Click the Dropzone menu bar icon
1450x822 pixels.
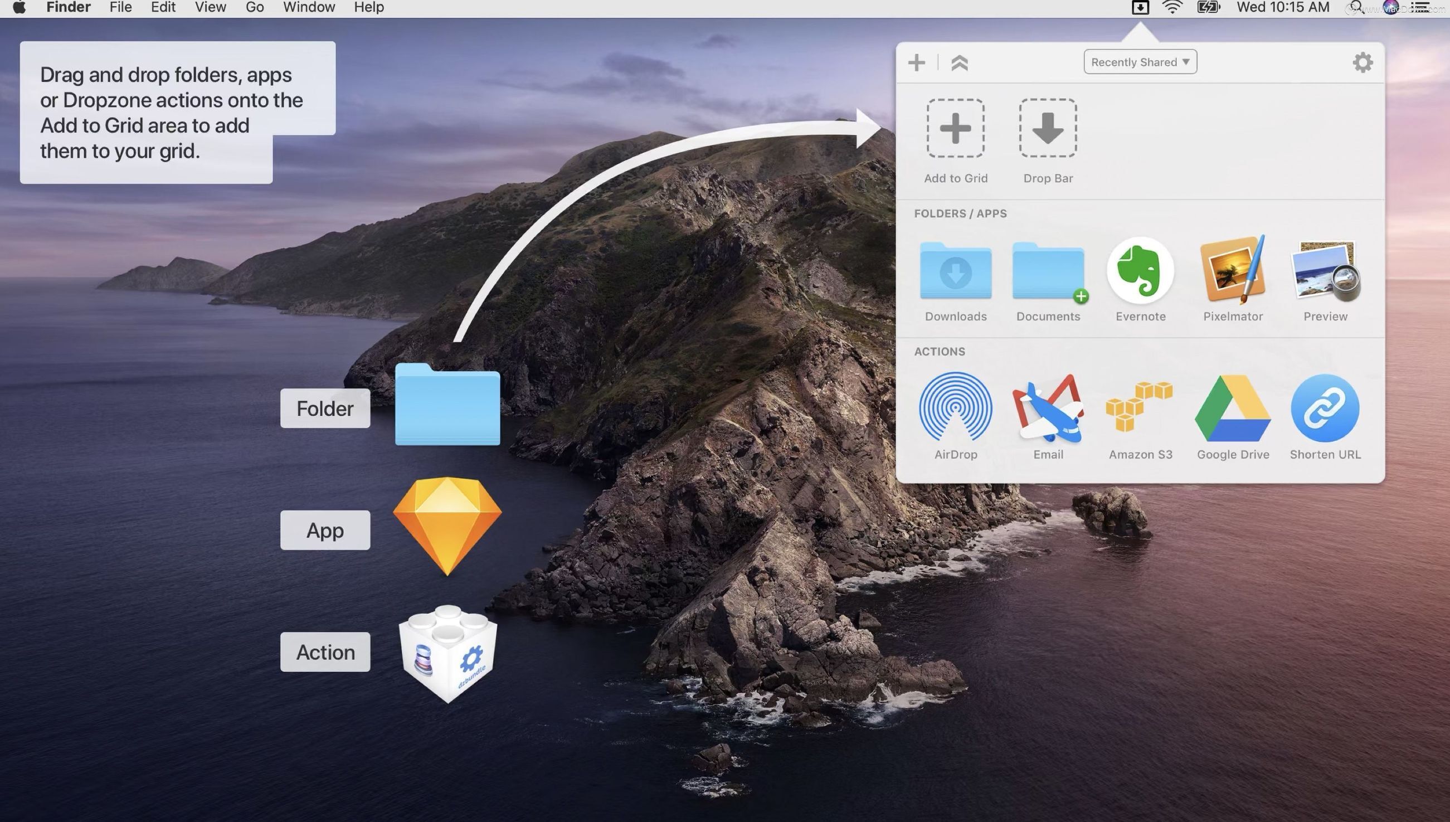pos(1140,7)
